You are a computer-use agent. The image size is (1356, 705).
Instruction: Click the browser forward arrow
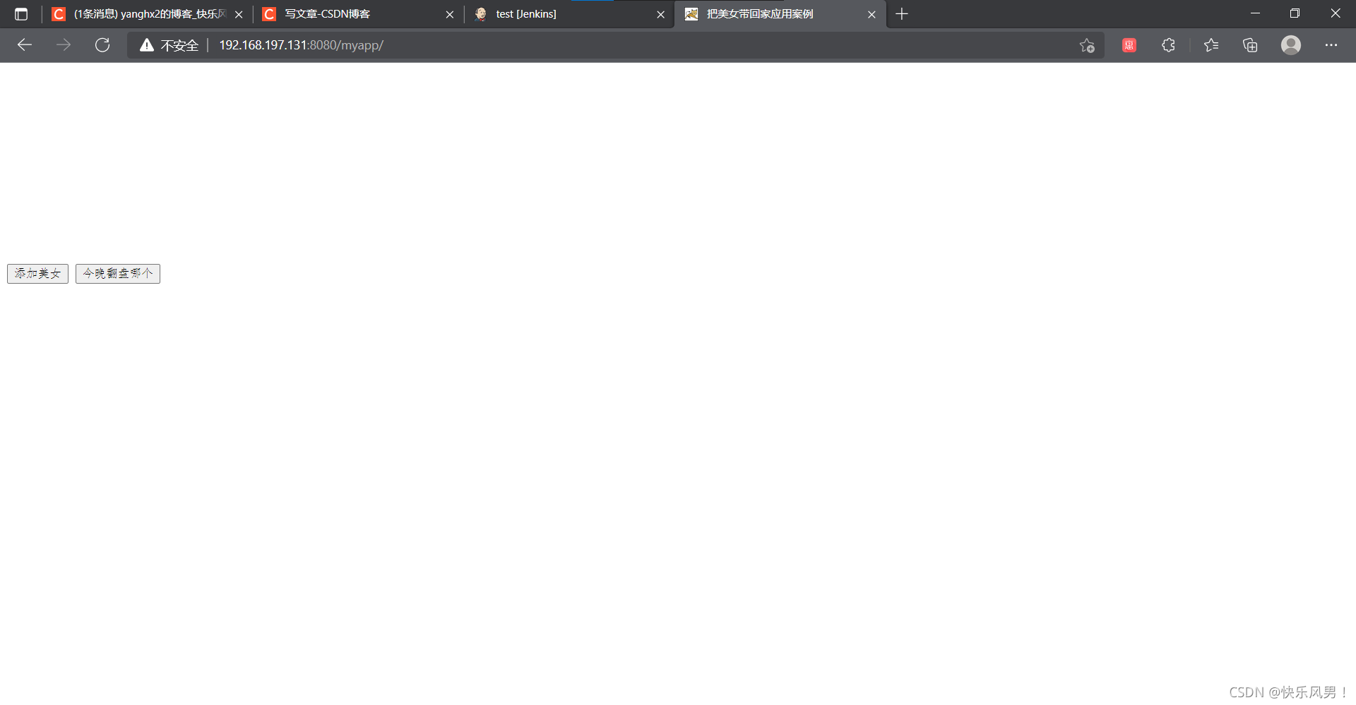tap(64, 45)
